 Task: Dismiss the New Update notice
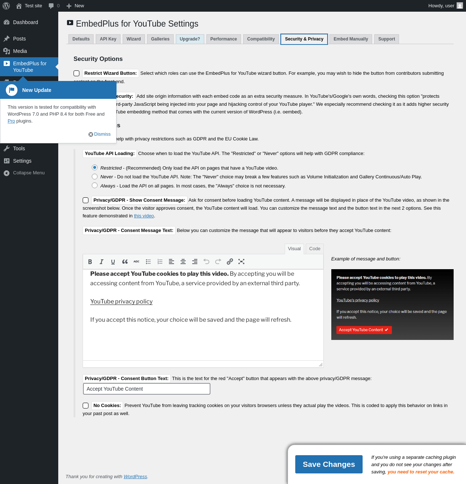(99, 134)
